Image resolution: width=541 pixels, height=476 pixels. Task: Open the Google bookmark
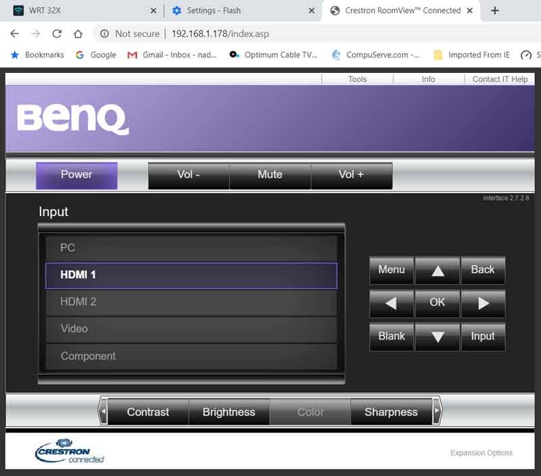96,55
